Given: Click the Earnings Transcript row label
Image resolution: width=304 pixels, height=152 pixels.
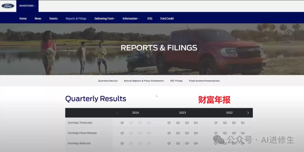Looking at the screenshot, I should 80,123.
